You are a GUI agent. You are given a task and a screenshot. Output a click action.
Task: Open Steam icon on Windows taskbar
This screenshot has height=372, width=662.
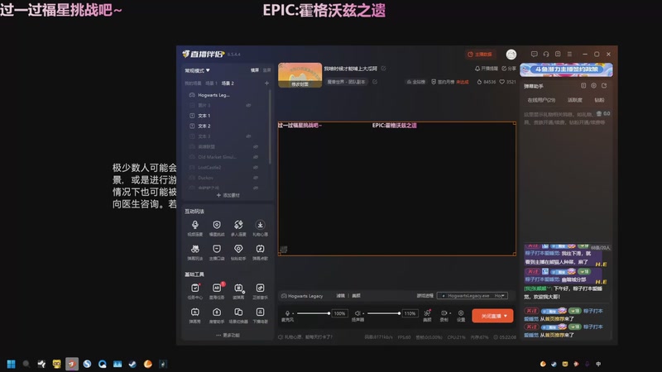click(132, 364)
